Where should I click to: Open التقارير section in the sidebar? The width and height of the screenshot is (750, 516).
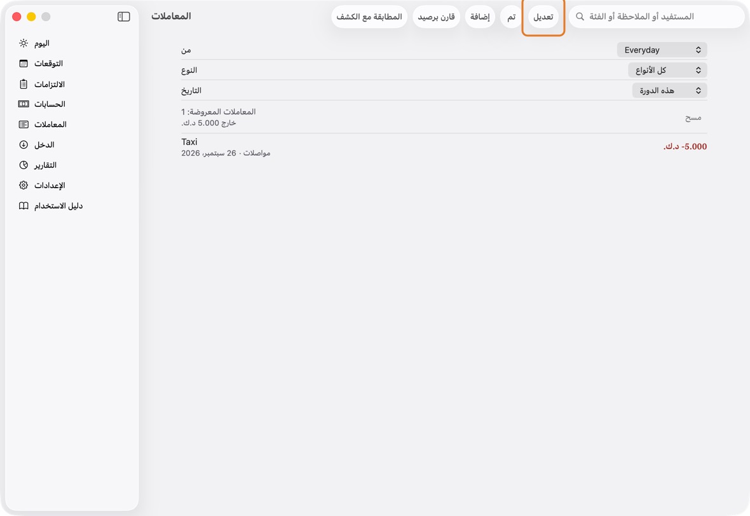(x=72, y=165)
